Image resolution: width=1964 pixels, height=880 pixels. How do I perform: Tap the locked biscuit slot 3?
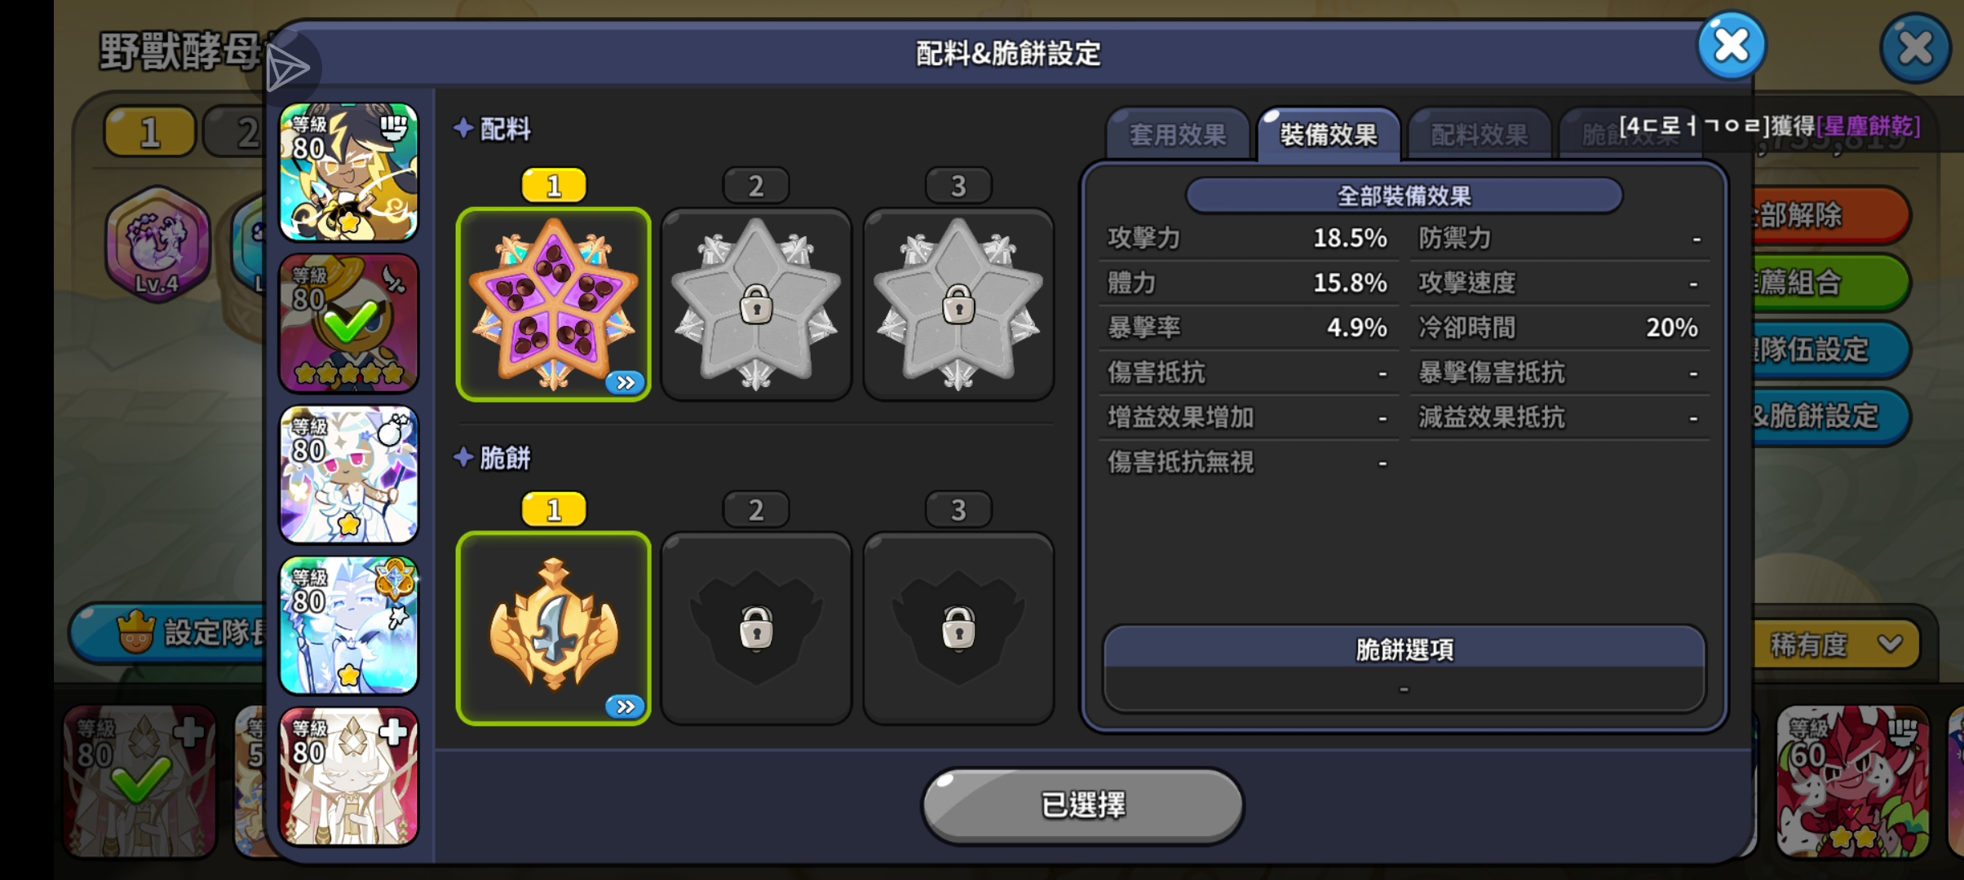(x=958, y=628)
